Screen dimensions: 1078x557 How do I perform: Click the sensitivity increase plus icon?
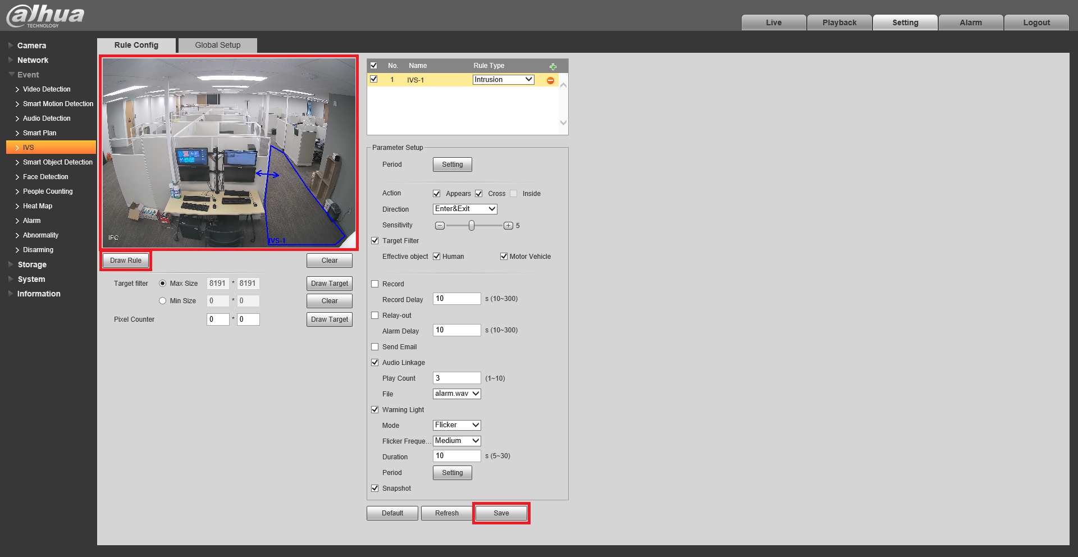(x=508, y=226)
